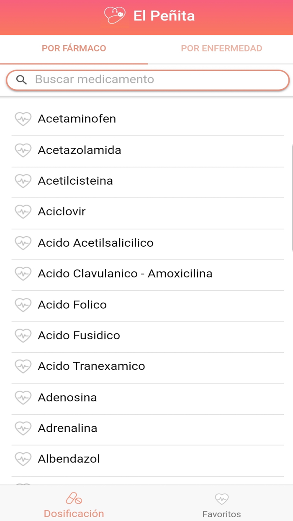Click the search magnifier icon
Image resolution: width=293 pixels, height=521 pixels.
21,80
